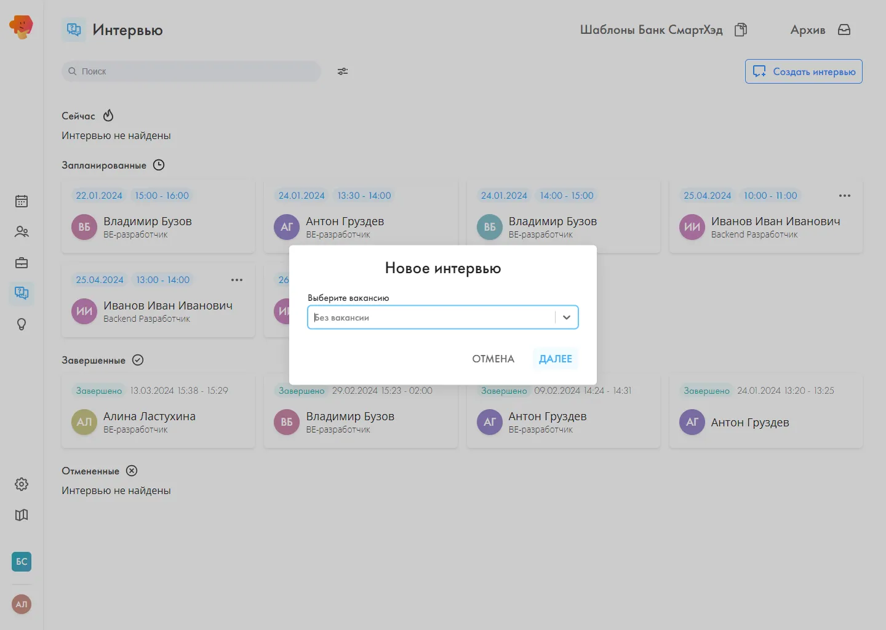Expand the vacancy dropdown arrow
Screen dimensions: 886x630
pos(567,317)
